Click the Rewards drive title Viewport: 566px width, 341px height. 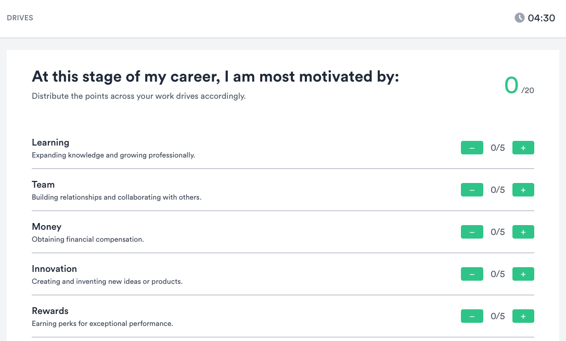[x=50, y=311]
